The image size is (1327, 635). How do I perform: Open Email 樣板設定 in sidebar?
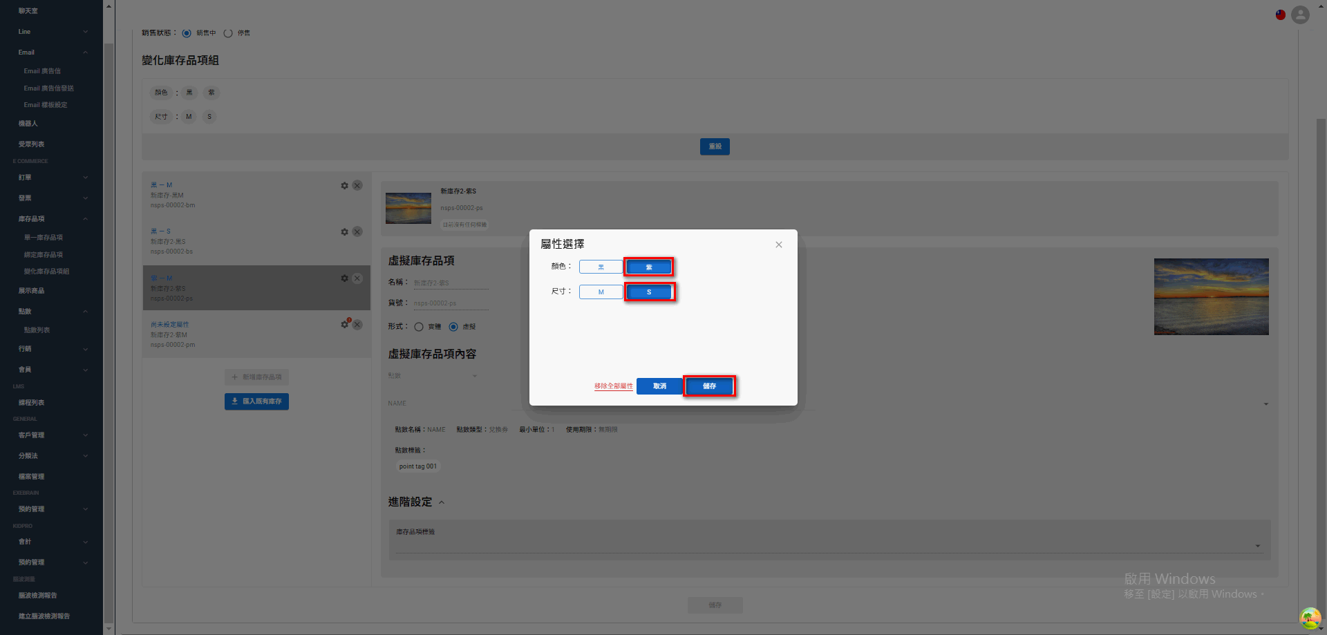[46, 105]
